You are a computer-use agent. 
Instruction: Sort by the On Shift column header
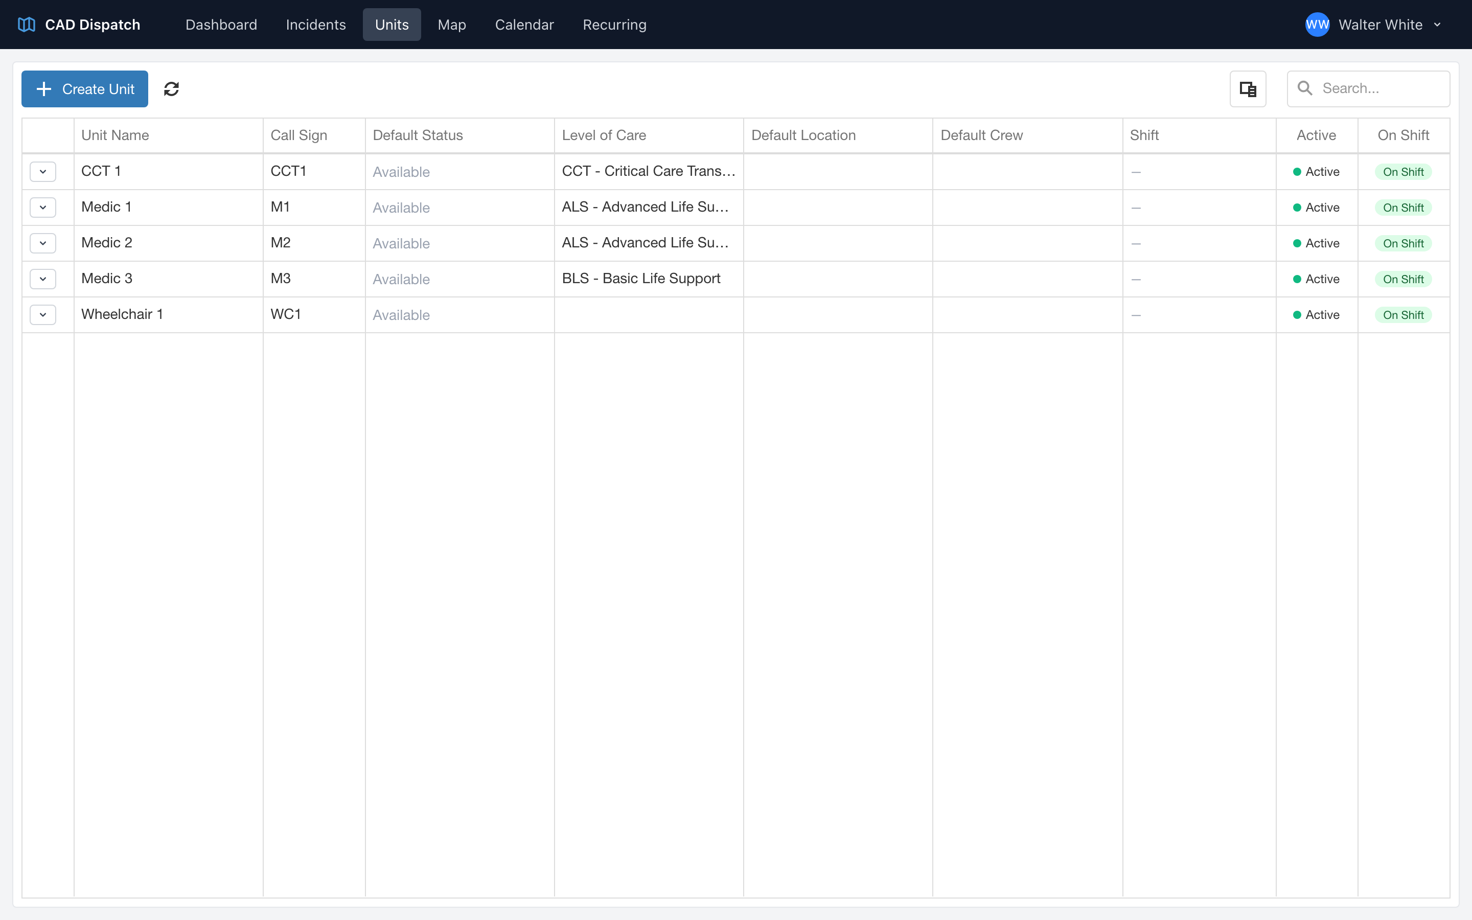point(1404,135)
